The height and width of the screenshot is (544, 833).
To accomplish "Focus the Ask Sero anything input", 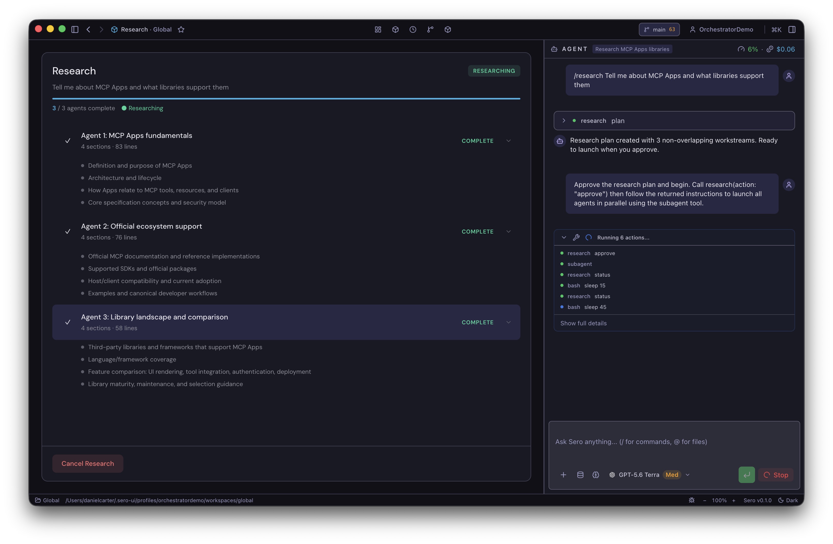I will coord(674,442).
